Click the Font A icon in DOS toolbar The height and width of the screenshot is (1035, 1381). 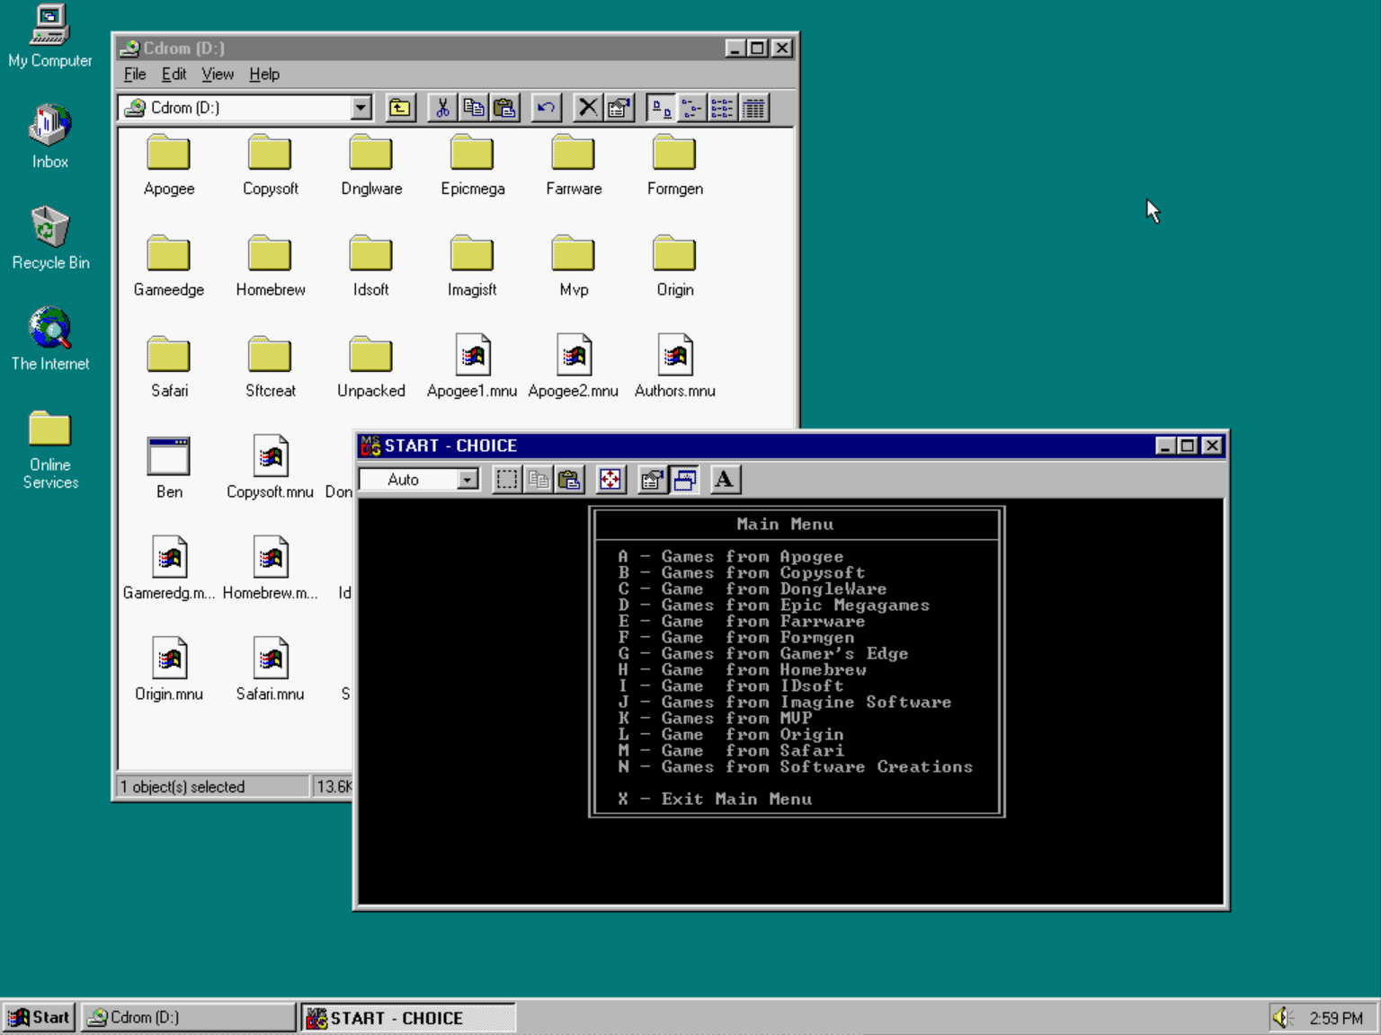click(x=724, y=480)
